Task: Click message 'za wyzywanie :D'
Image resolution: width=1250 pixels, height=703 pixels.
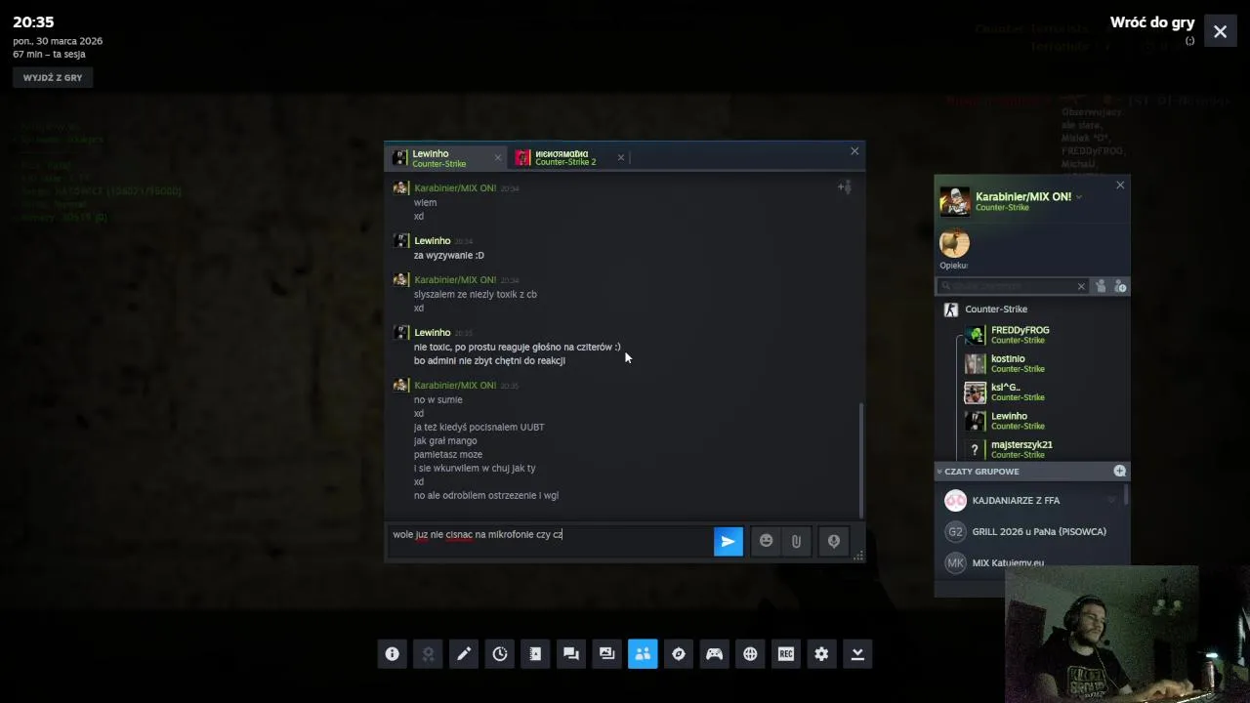Action: (x=448, y=255)
